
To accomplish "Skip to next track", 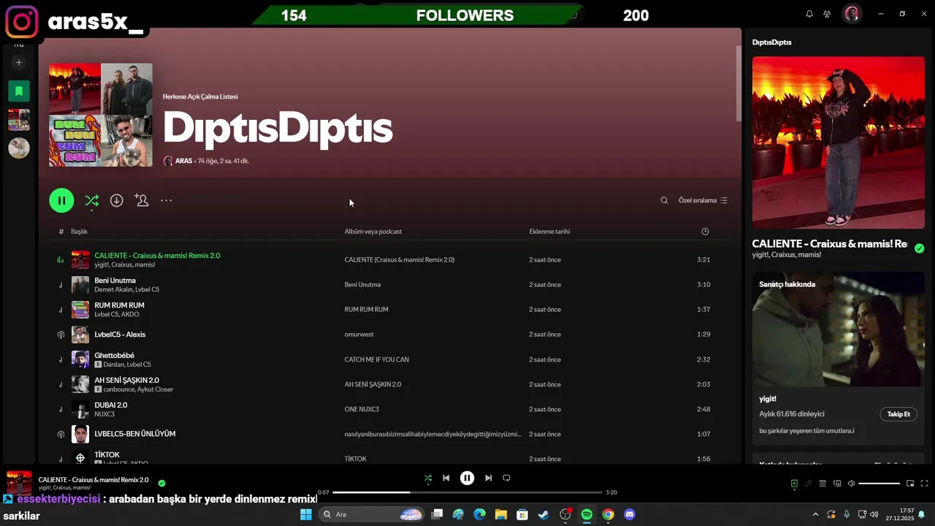I will [489, 478].
